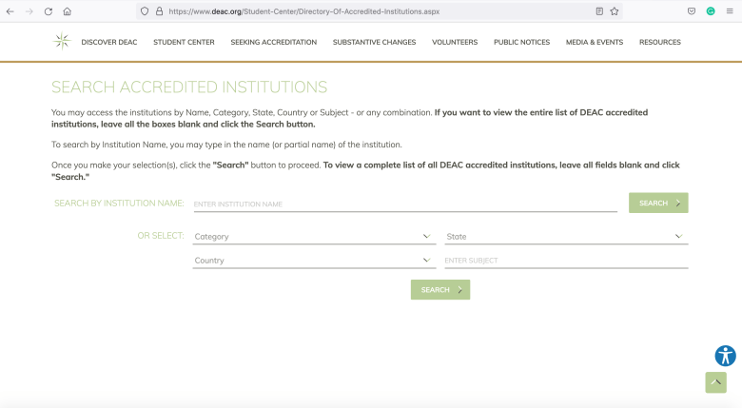Expand the Category dropdown
Screen dimensions: 742x408
pos(314,236)
